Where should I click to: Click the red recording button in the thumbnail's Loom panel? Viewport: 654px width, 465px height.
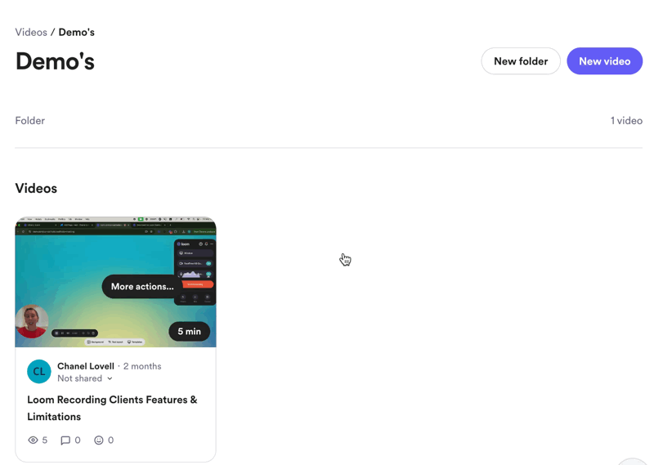(x=198, y=284)
